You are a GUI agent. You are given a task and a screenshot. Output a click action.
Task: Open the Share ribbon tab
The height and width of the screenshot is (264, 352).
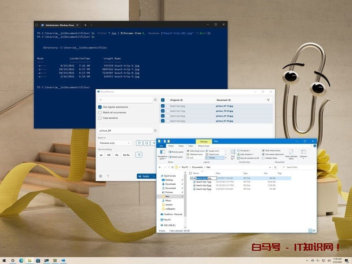click(181, 146)
